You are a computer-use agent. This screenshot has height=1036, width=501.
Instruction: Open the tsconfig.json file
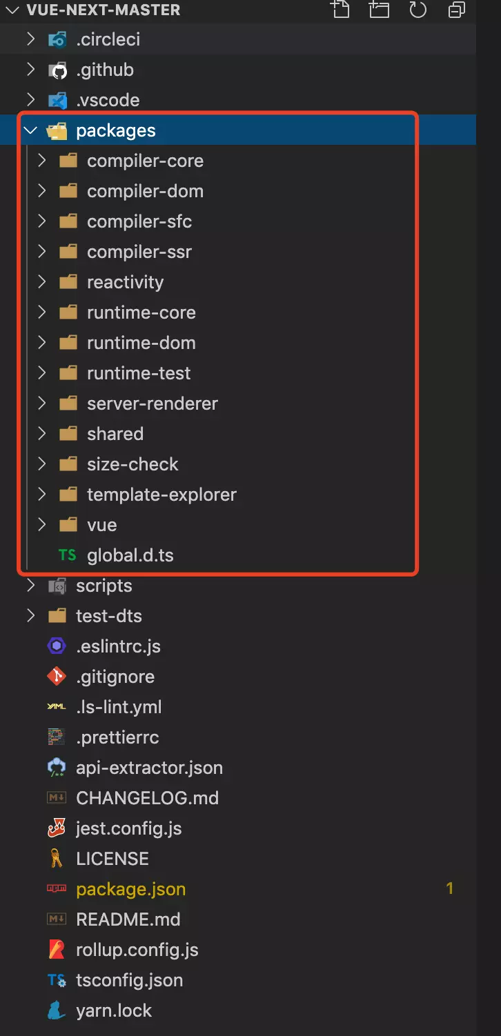(x=129, y=980)
